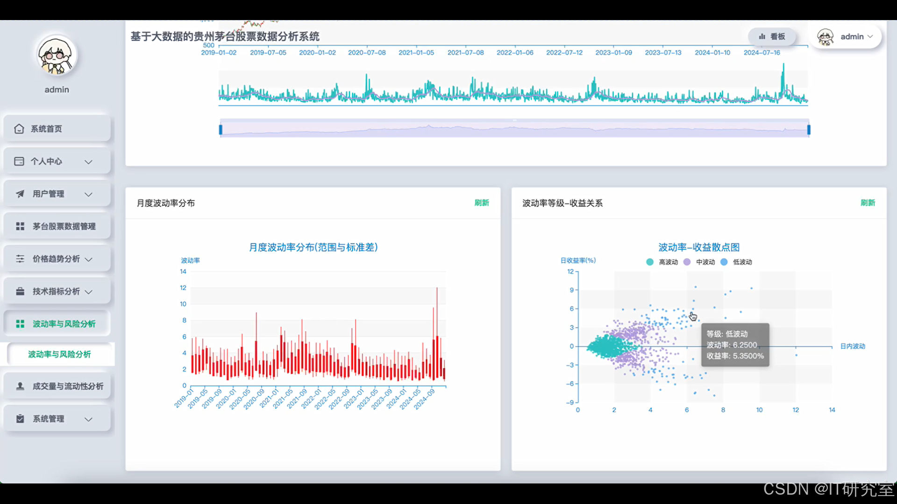The height and width of the screenshot is (504, 897).
Task: Click the left handle of the zoom slider
Action: tap(221, 129)
